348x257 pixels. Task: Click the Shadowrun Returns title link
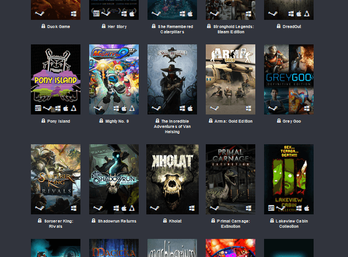click(117, 221)
